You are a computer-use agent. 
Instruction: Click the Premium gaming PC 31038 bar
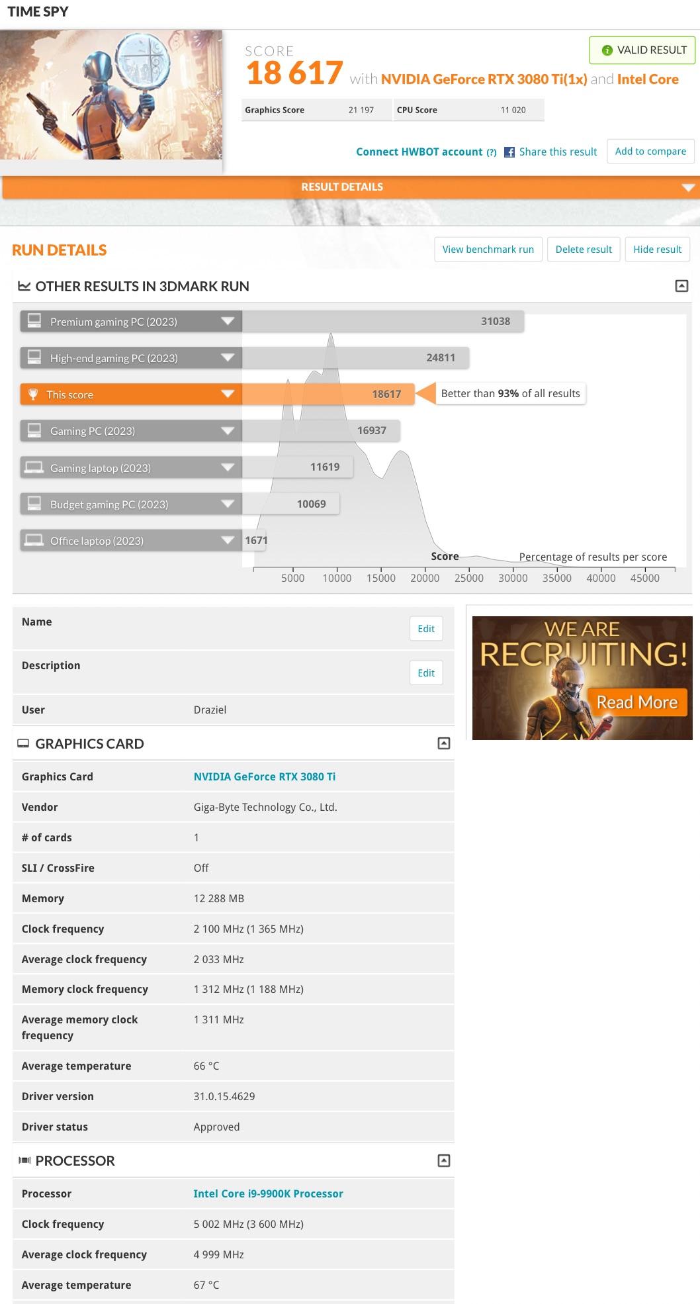click(383, 322)
